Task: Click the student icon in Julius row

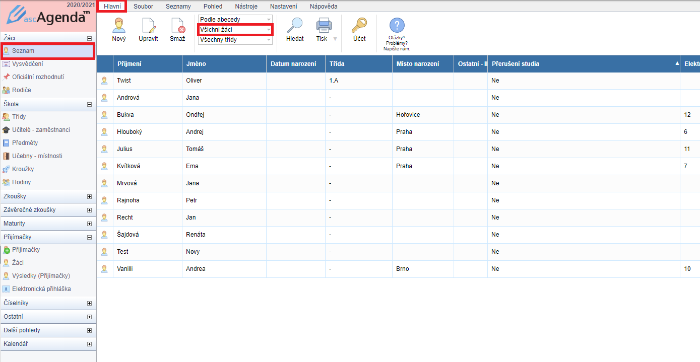Action: coord(104,149)
